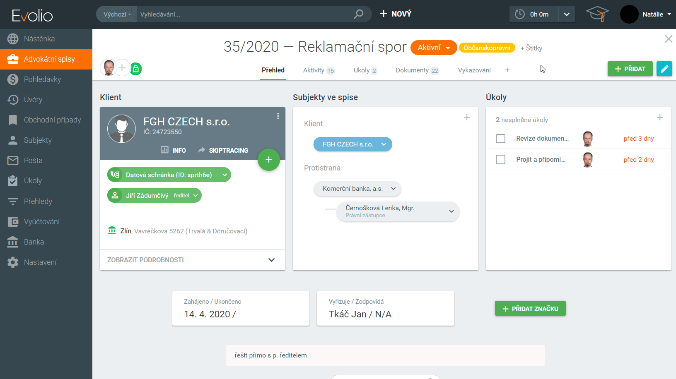Open the Aktivní status dropdown
Viewport: 676px width, 379px height.
coord(433,48)
